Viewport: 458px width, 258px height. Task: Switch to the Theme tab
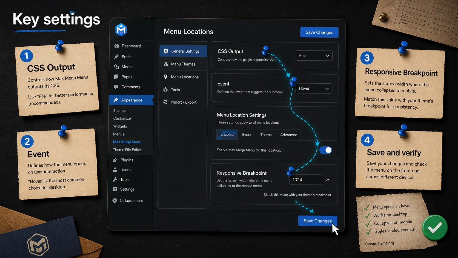(266, 135)
